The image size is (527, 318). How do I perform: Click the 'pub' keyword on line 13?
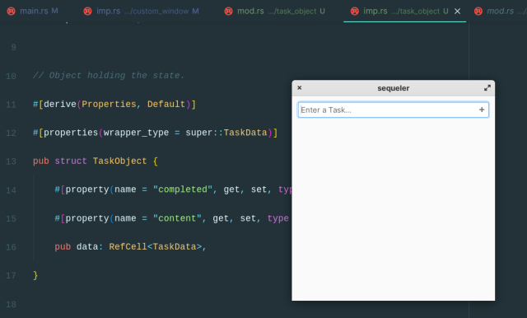pos(41,161)
